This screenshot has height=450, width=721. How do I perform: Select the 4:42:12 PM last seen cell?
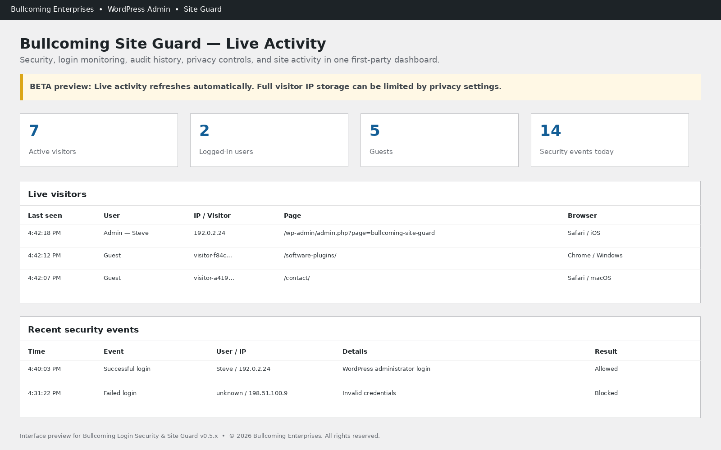[x=44, y=256]
